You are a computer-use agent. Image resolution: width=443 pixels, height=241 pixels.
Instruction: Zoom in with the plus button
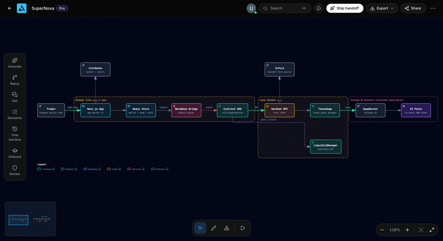[x=407, y=230]
